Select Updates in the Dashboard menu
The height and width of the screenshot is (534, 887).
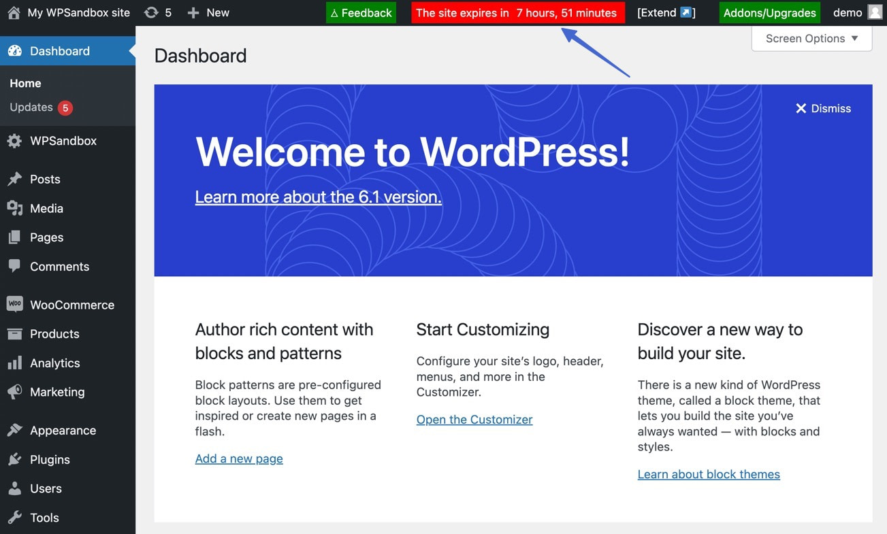pos(32,107)
